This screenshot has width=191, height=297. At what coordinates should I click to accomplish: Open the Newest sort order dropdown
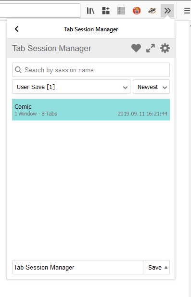coord(151,87)
